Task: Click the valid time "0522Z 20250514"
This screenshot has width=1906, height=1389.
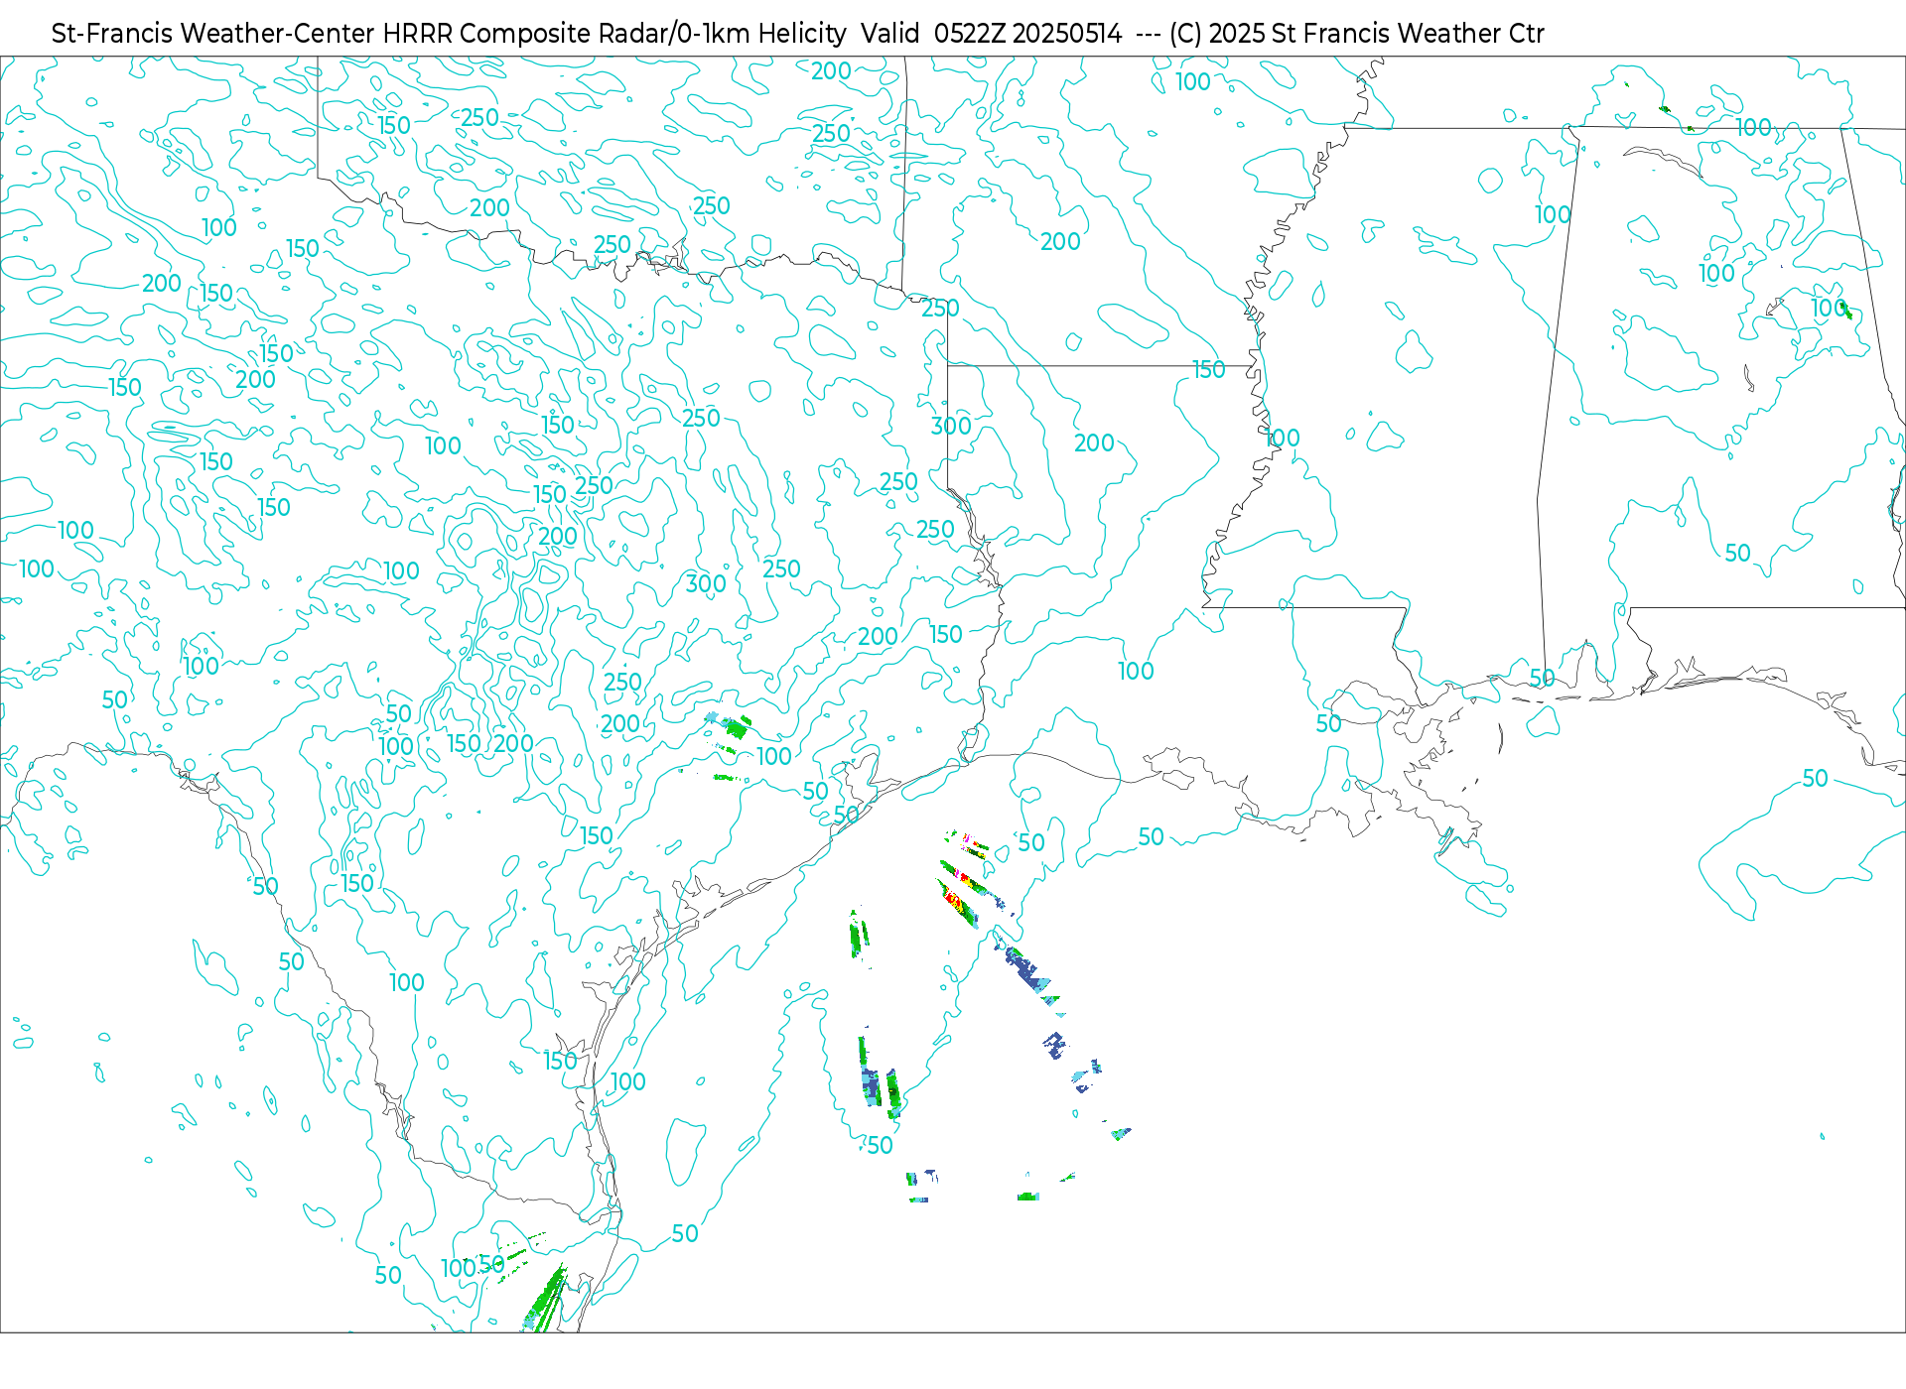Action: pos(1028,34)
